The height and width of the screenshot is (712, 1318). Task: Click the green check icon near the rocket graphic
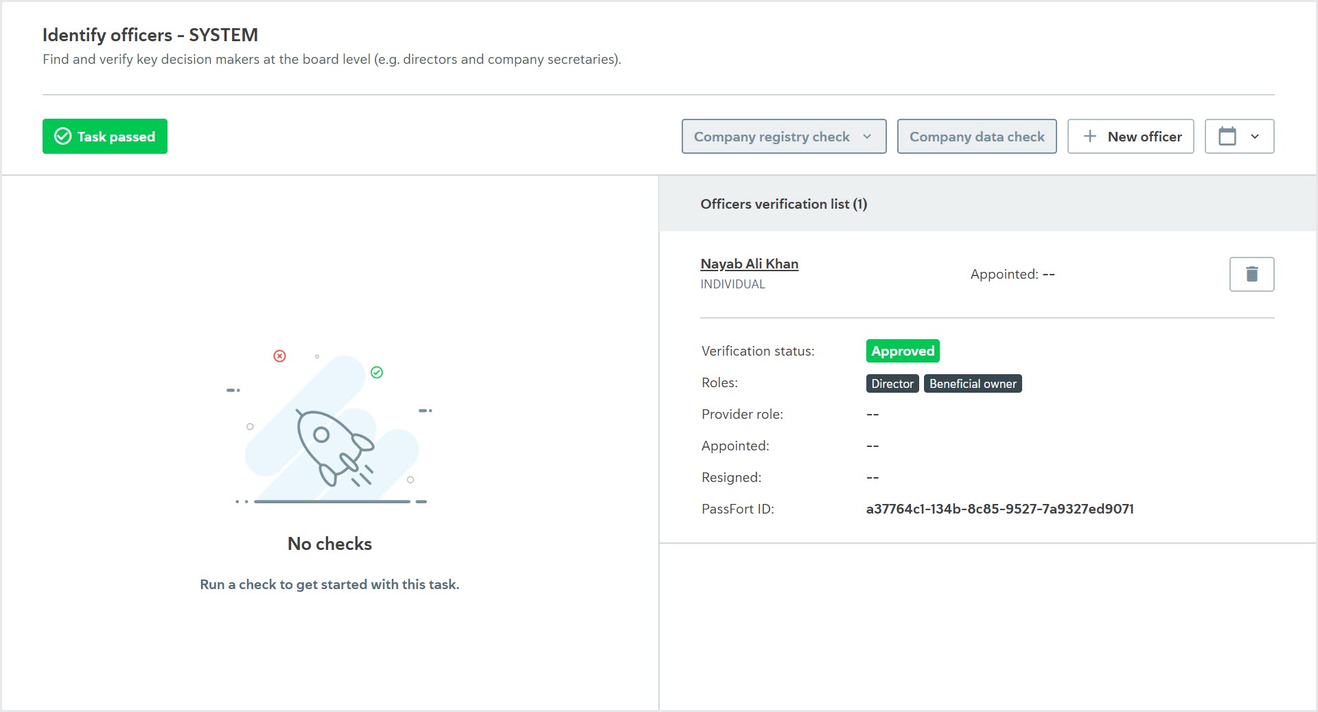376,372
